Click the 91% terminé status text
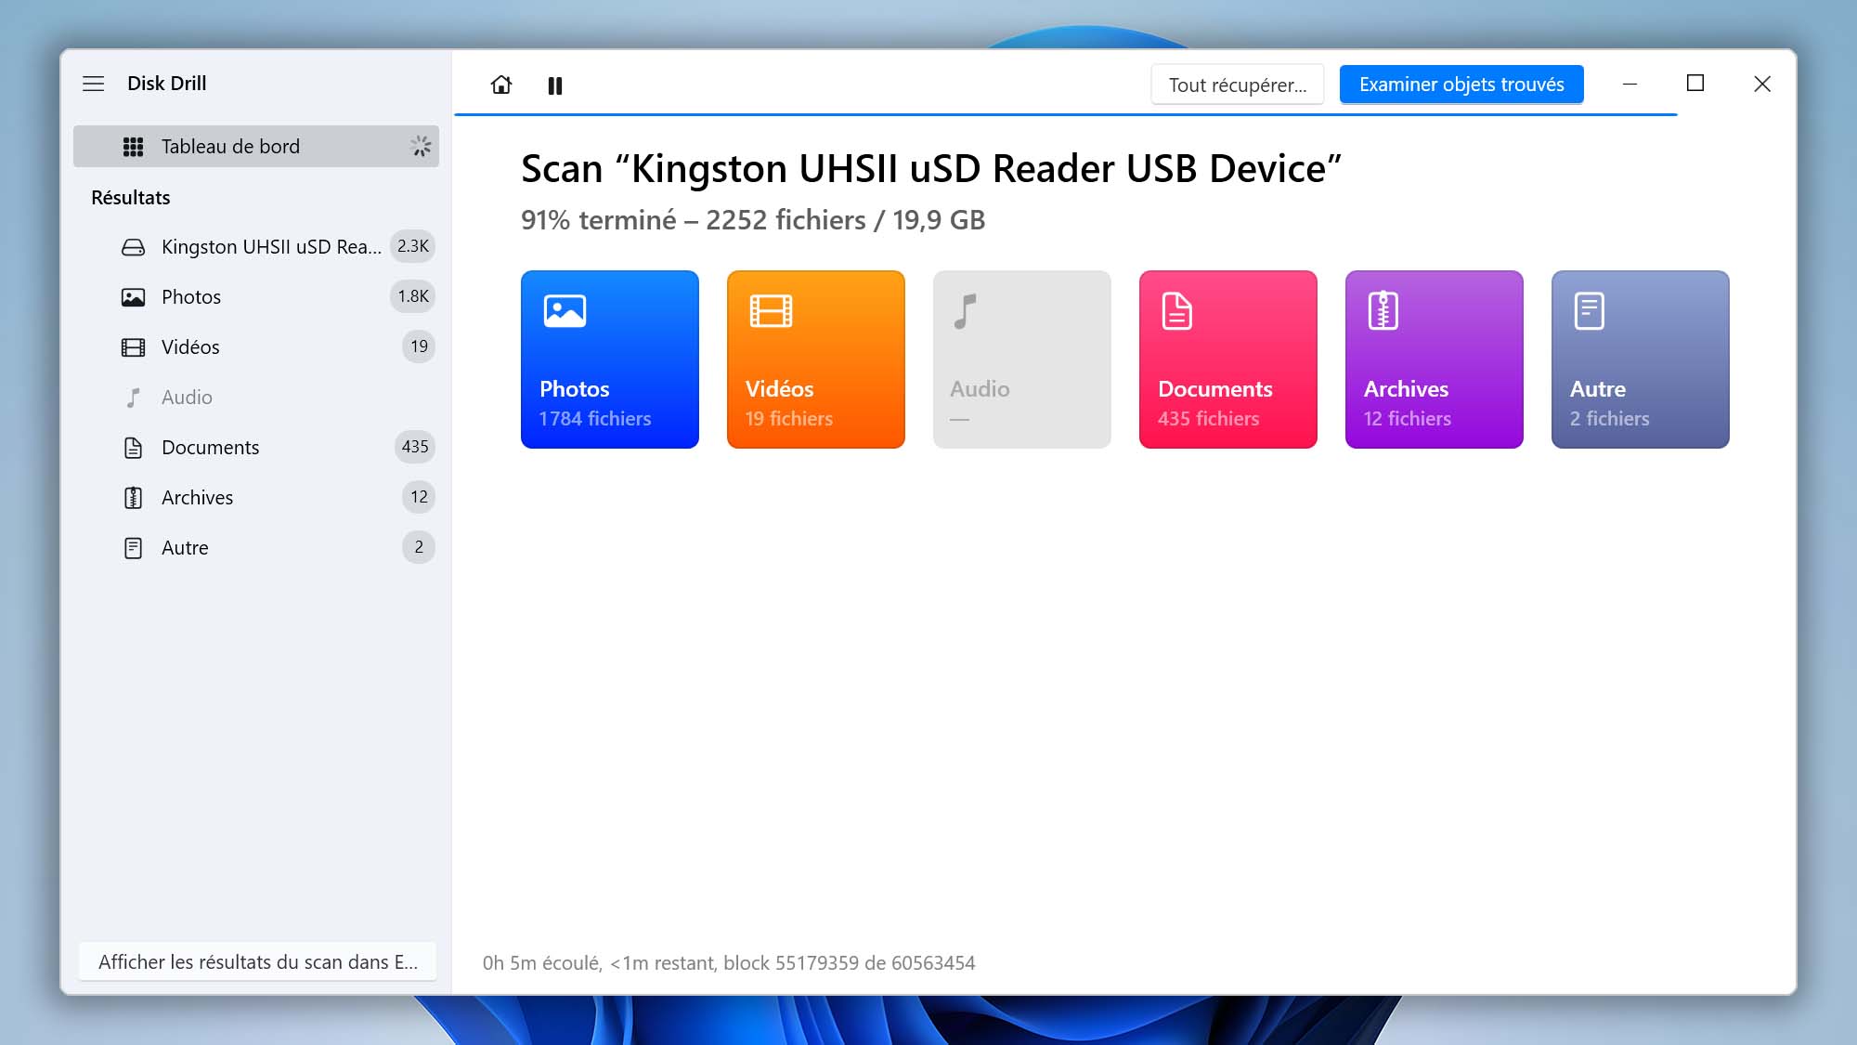The height and width of the screenshot is (1045, 1857). (753, 220)
